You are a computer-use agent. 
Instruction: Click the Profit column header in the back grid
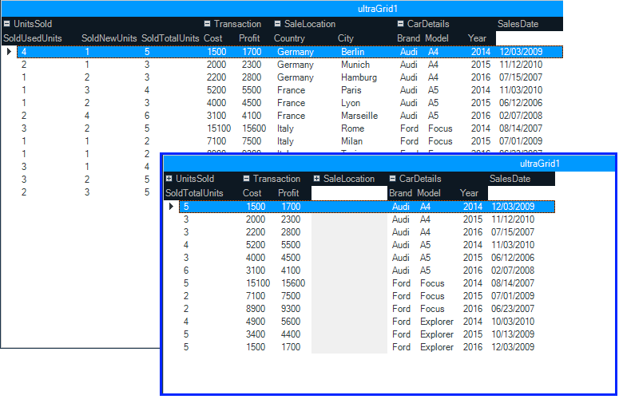249,38
